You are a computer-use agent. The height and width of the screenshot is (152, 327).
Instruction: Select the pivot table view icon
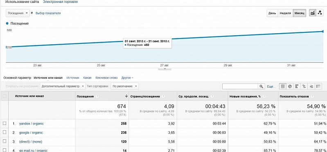click(x=318, y=86)
